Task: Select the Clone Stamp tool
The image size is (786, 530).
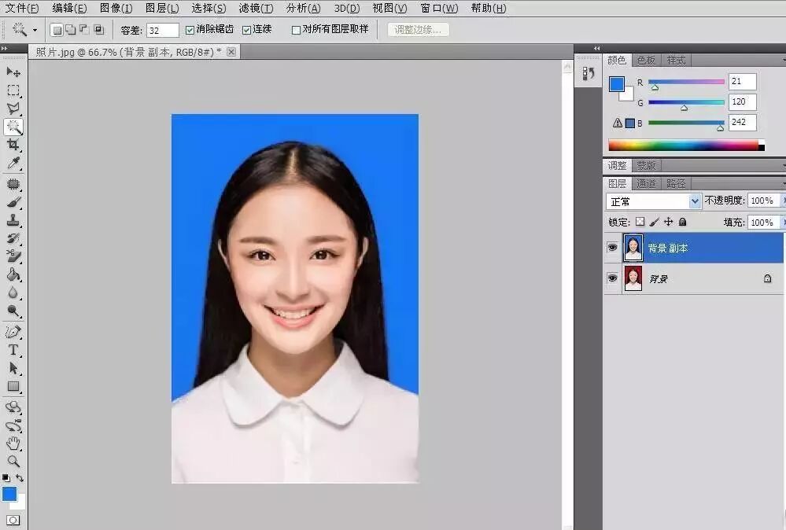Action: click(x=13, y=220)
